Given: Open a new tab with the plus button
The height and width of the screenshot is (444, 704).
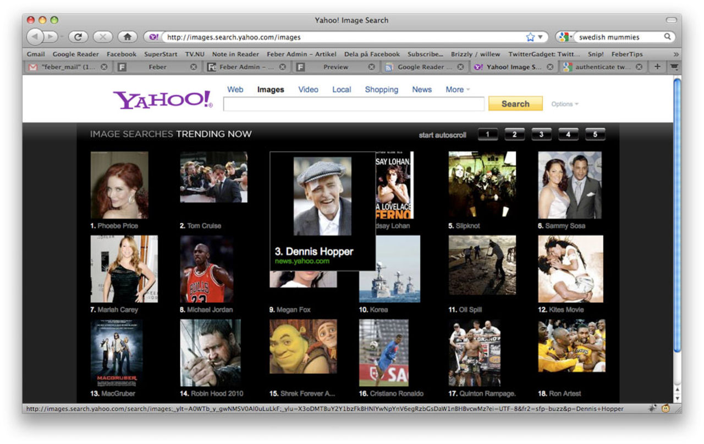Looking at the screenshot, I should tap(657, 65).
